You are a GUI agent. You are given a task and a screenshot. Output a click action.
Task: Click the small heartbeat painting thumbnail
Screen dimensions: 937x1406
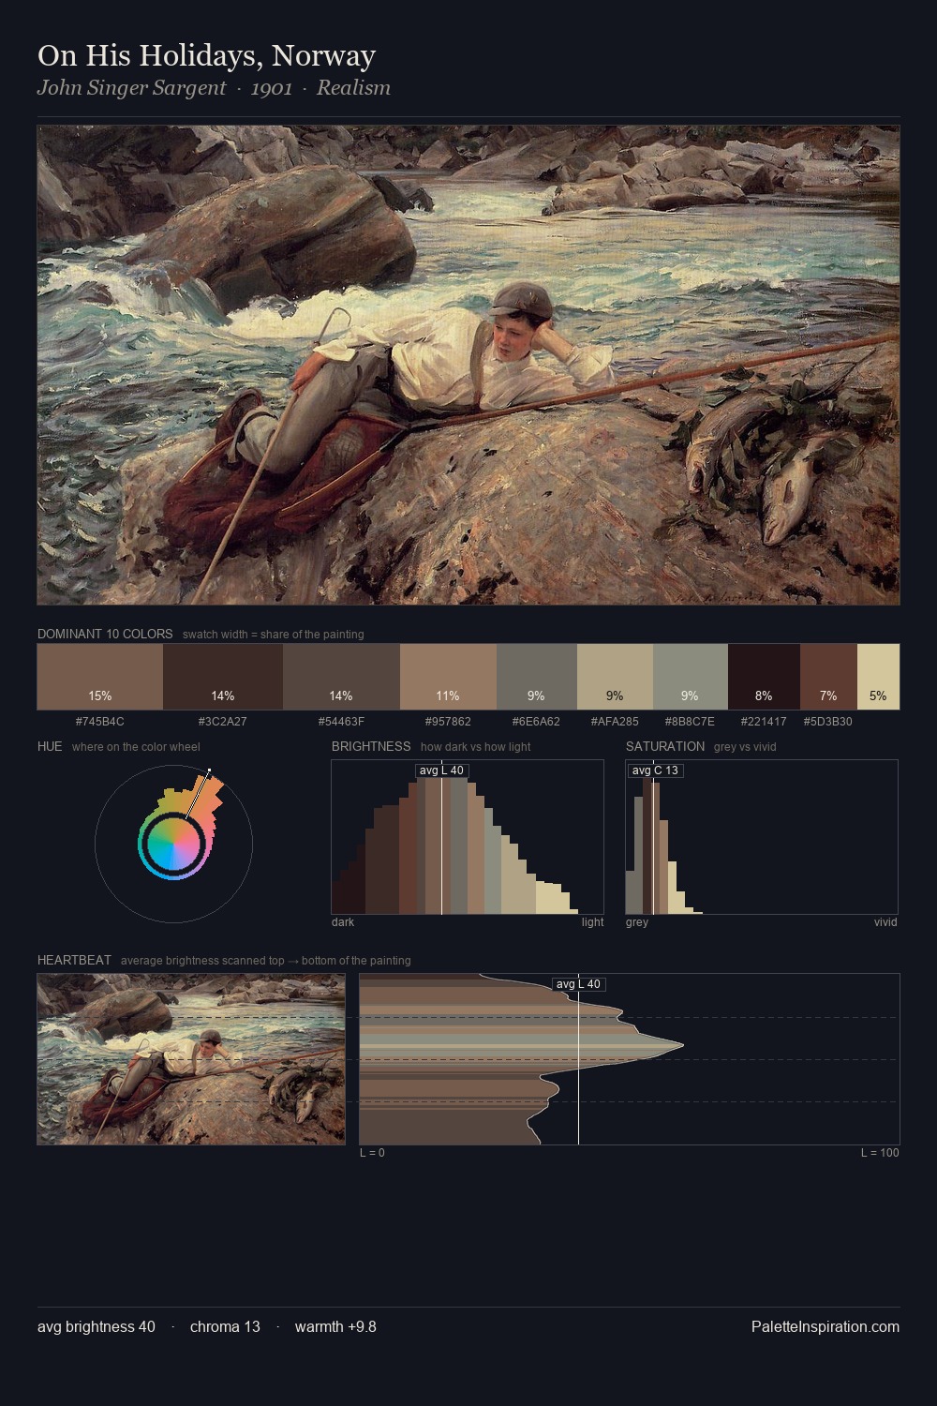point(191,1059)
